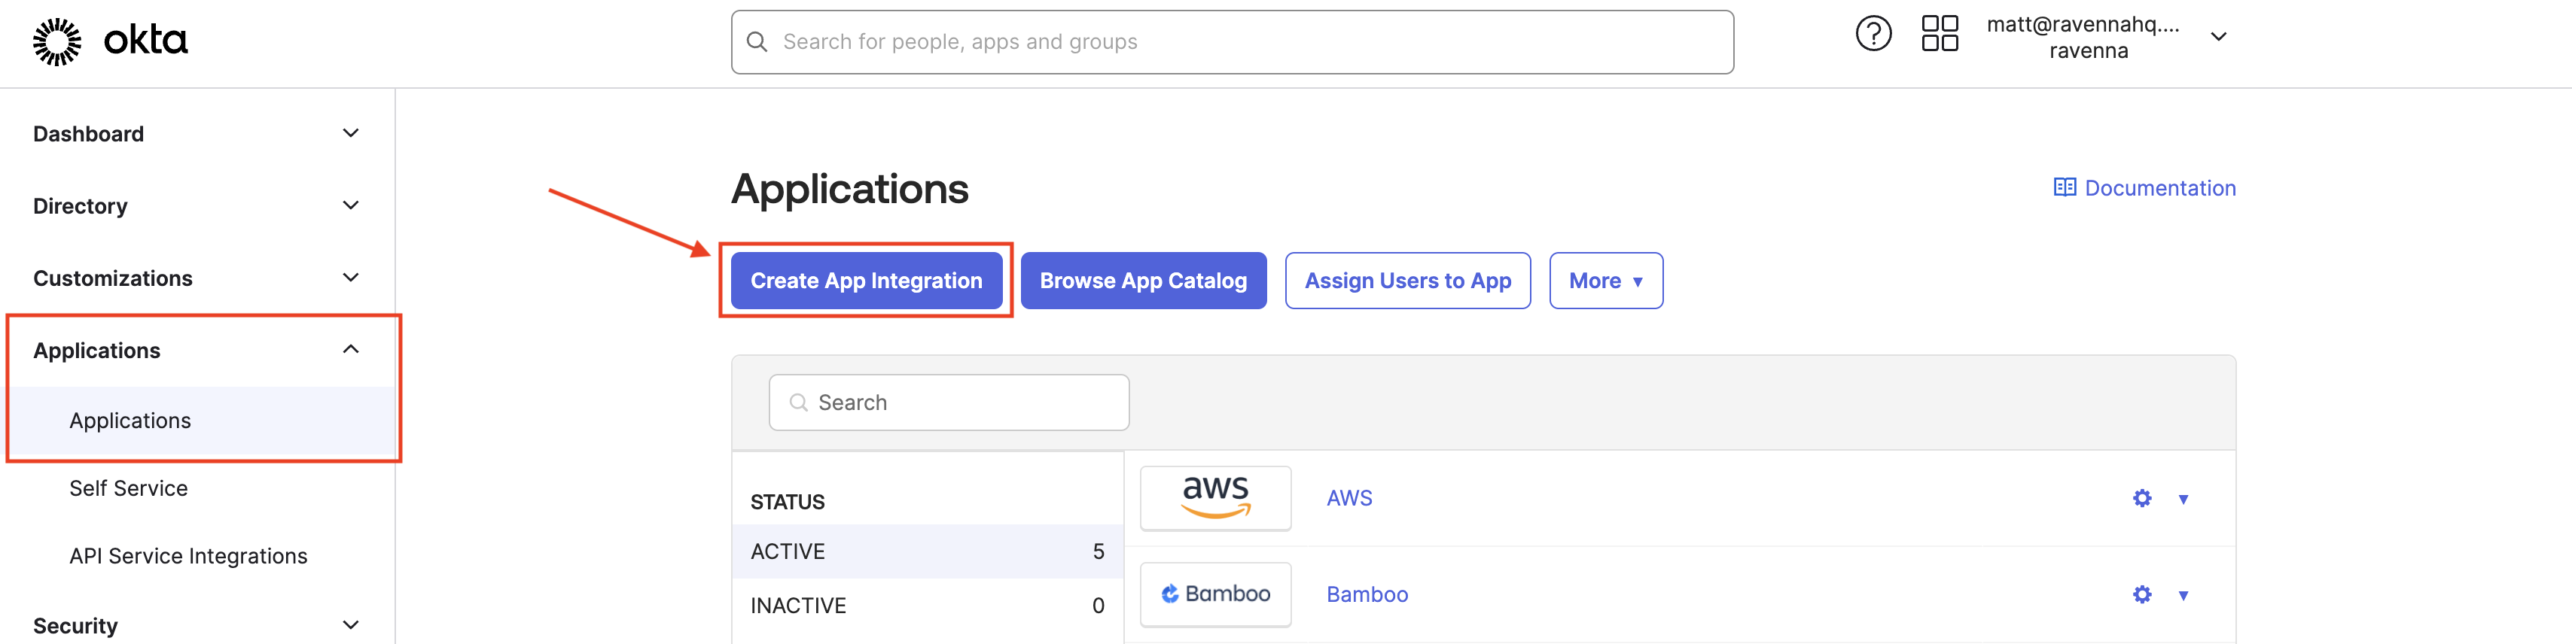The height and width of the screenshot is (644, 2572).
Task: Click the Documentation book icon
Action: click(x=2064, y=187)
